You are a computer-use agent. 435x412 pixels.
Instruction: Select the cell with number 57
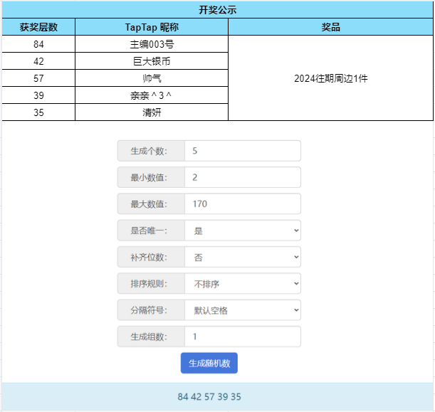pyautogui.click(x=38, y=78)
